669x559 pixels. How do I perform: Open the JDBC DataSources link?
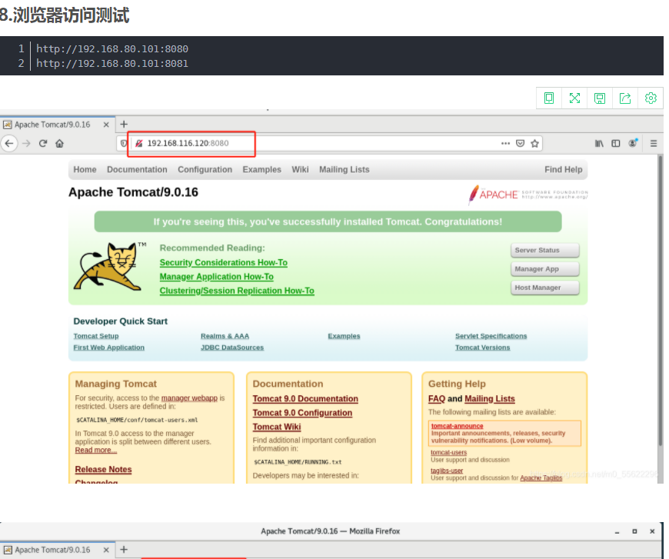pos(232,348)
